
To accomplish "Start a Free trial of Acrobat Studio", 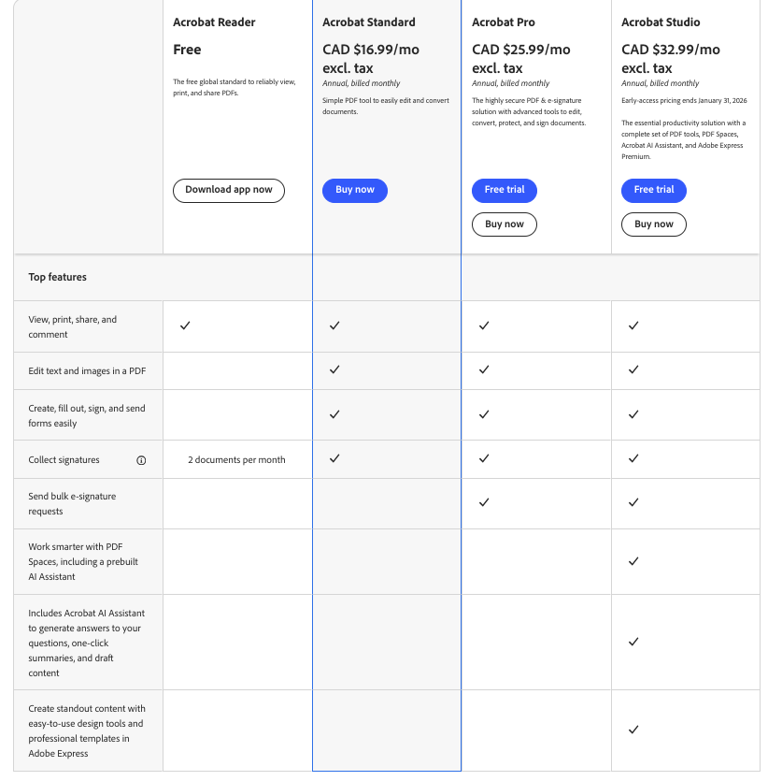I will 653,190.
